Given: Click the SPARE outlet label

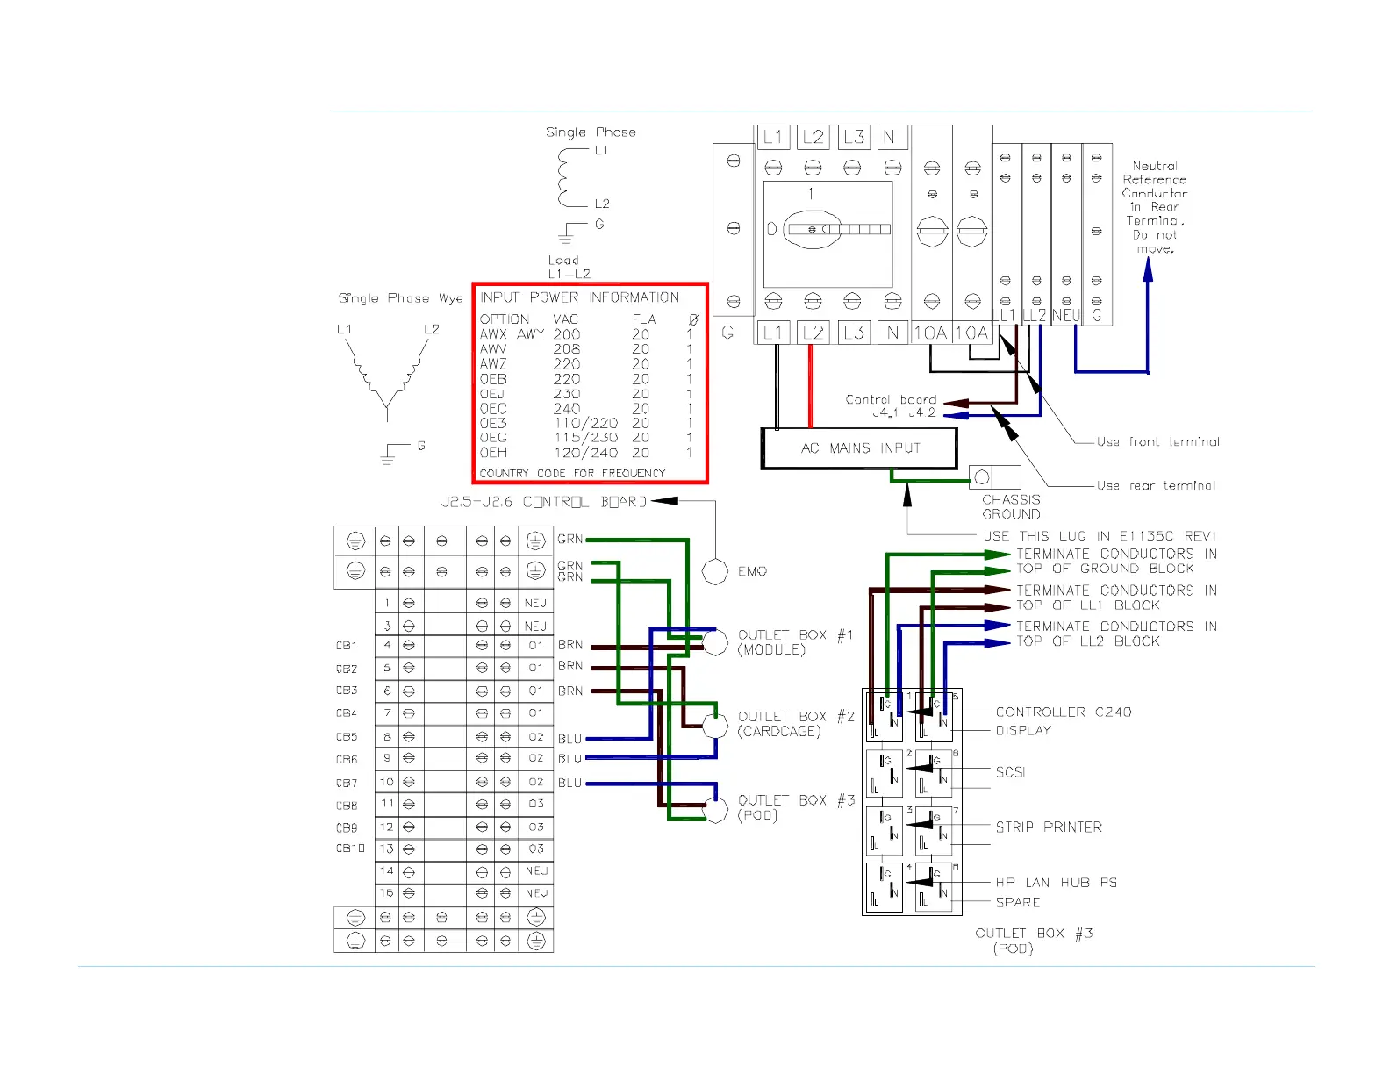Looking at the screenshot, I should 1018,902.
